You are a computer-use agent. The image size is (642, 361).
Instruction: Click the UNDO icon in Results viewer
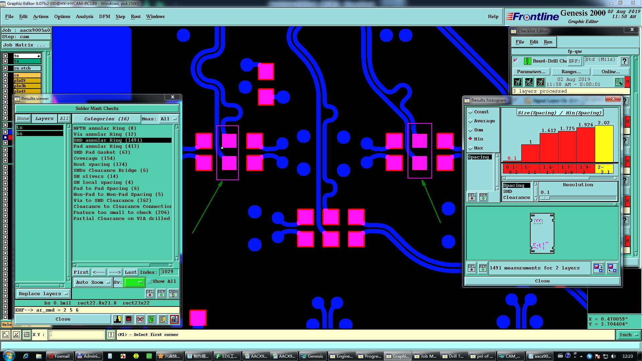pyautogui.click(x=173, y=293)
